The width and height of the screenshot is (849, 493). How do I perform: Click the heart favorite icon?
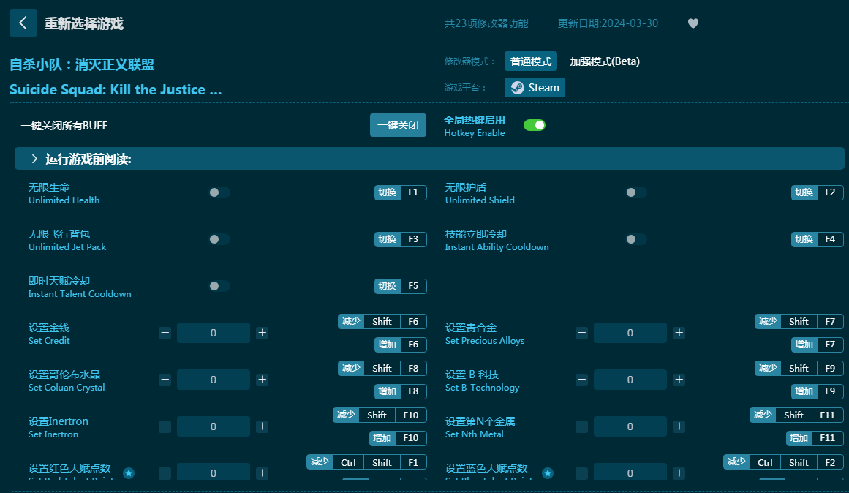click(693, 23)
